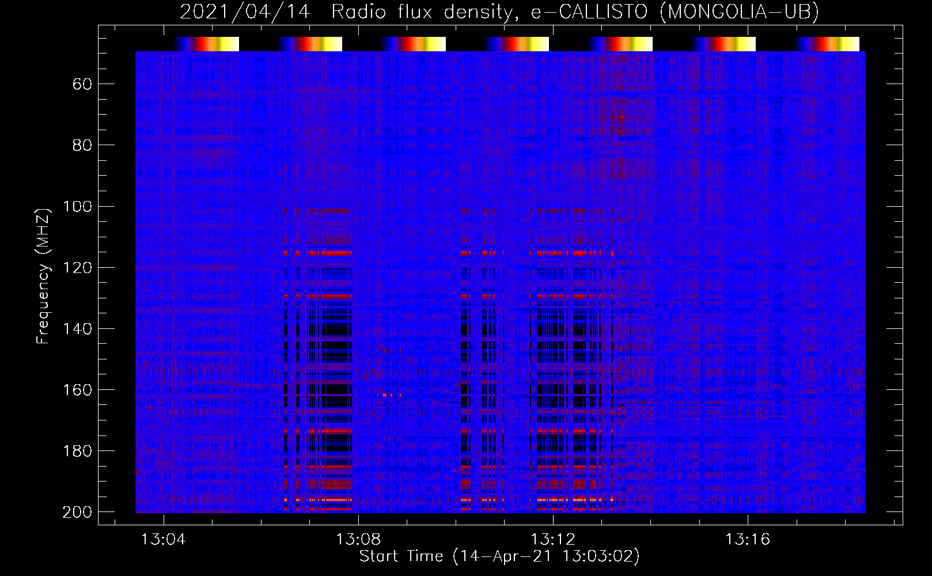Click the plot title "2021/04/14 Radio flux density, e-CALLISTO (MONGOLIA-UB)"
Screen dimensions: 932x576
(499, 12)
